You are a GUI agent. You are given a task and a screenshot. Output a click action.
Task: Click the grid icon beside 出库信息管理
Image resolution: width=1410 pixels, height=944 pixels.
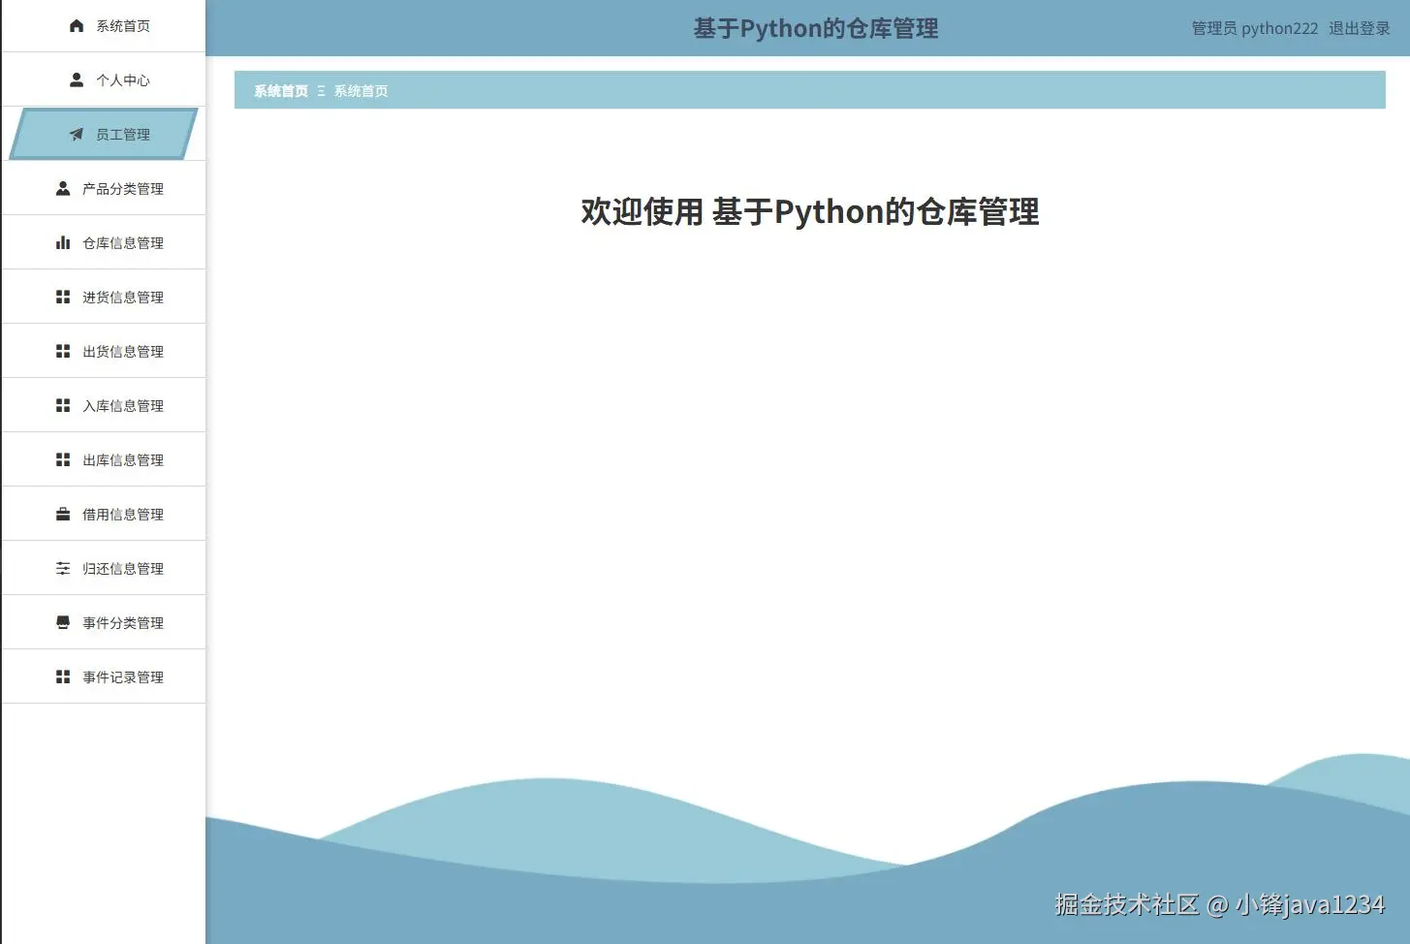point(63,460)
